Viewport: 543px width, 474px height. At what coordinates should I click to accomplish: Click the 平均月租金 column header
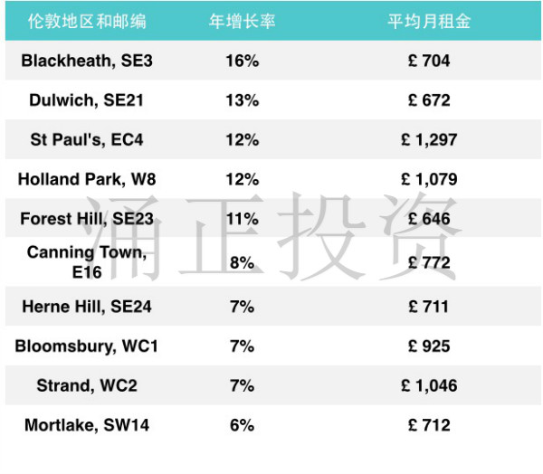point(429,21)
